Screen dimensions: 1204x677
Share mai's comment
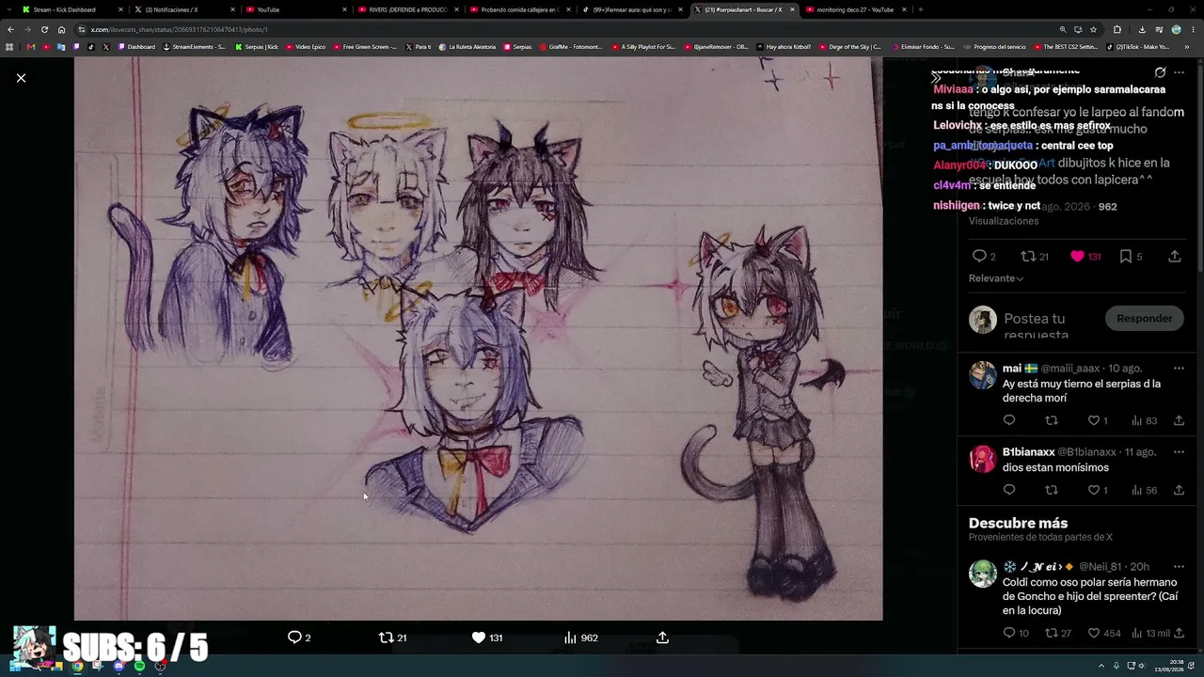[x=1179, y=420]
